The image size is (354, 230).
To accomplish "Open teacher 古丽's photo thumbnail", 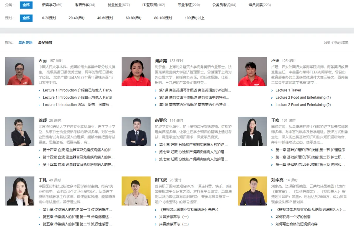I will coord(20,72).
